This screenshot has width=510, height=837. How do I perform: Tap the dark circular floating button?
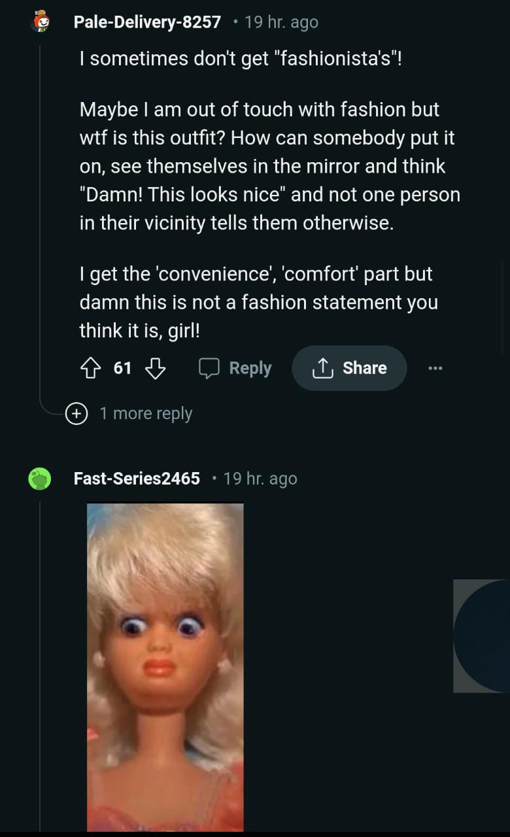coord(483,636)
